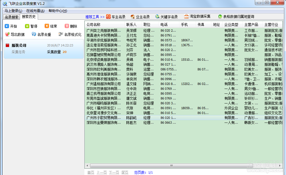
Task: Open the 马上登录(L) menu
Action: tap(13, 11)
